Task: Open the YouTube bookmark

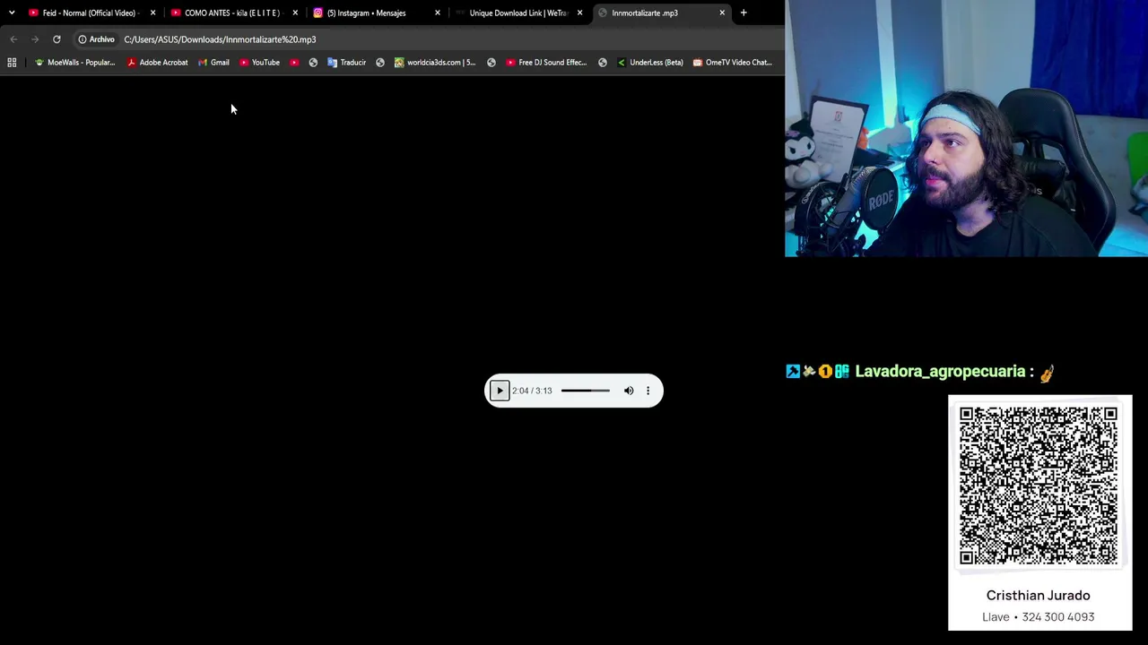Action: click(259, 63)
